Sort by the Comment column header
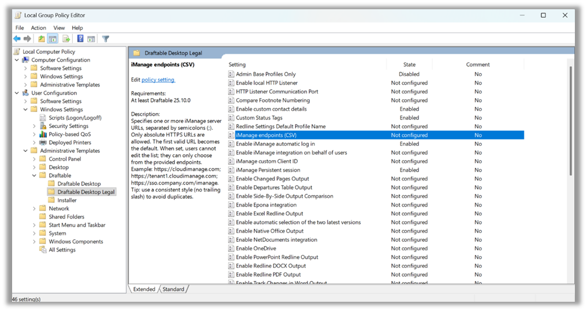 (x=478, y=65)
